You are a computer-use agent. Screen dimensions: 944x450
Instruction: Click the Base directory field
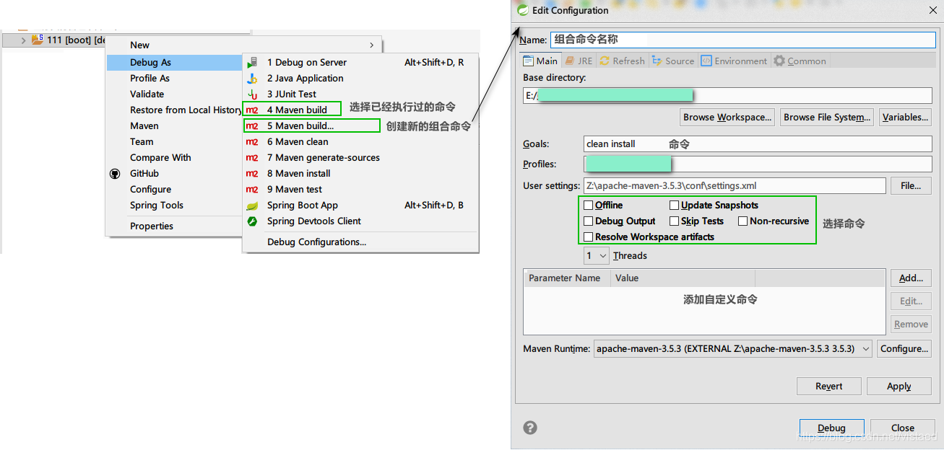[727, 95]
